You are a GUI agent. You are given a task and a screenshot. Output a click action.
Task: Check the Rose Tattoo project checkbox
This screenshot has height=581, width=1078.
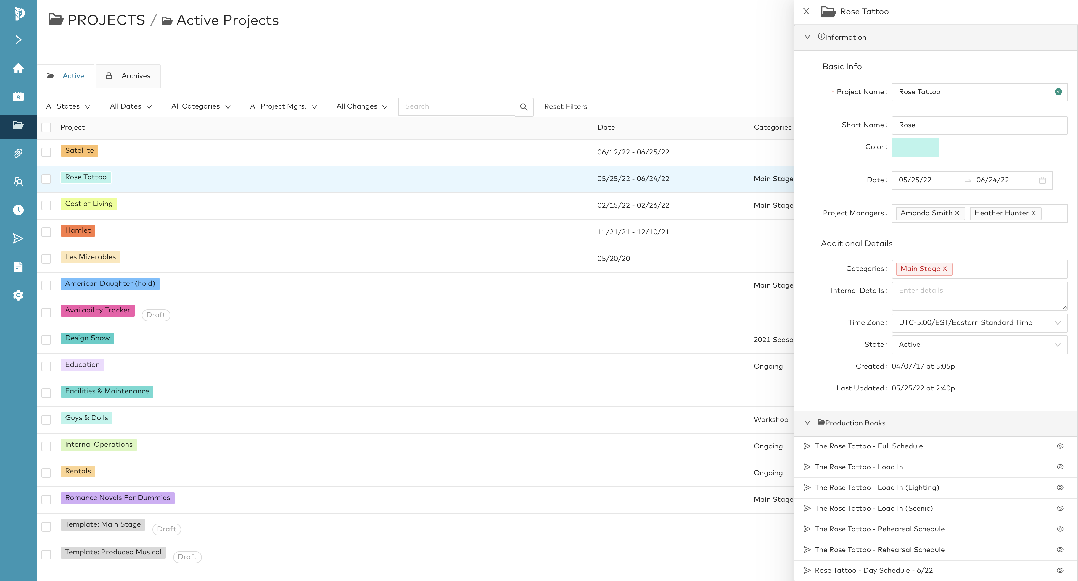[x=46, y=179]
